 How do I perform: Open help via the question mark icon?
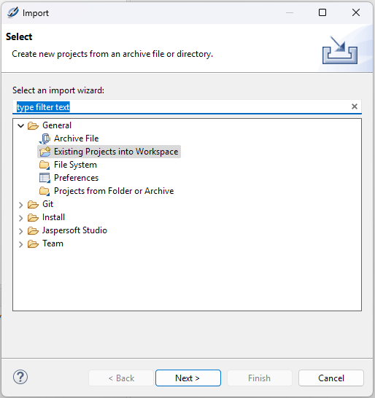(20, 377)
